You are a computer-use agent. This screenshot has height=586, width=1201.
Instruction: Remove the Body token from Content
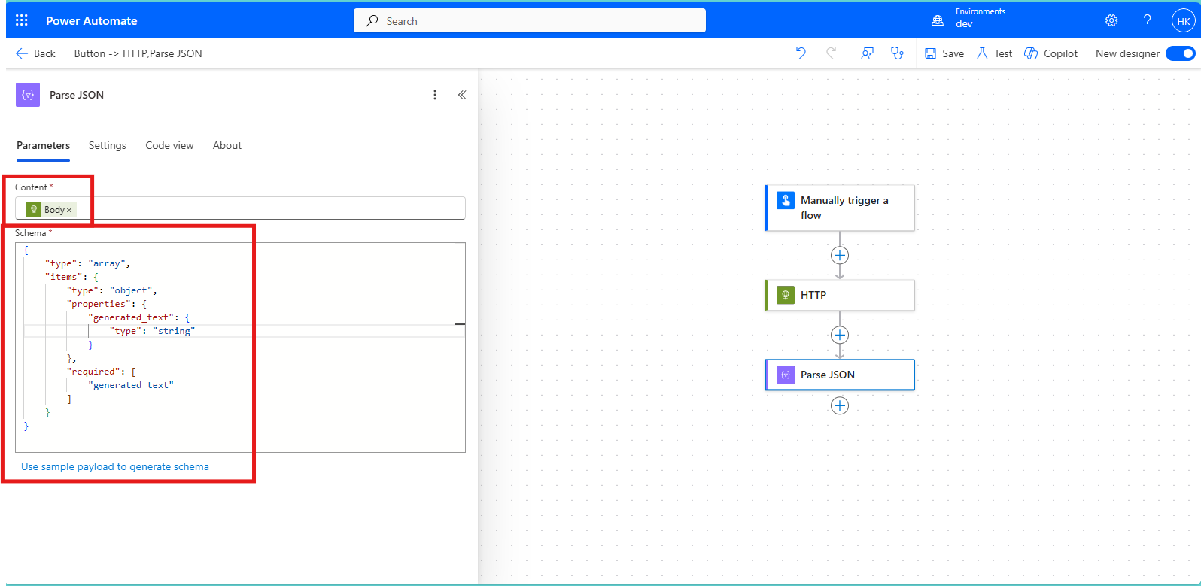click(69, 211)
